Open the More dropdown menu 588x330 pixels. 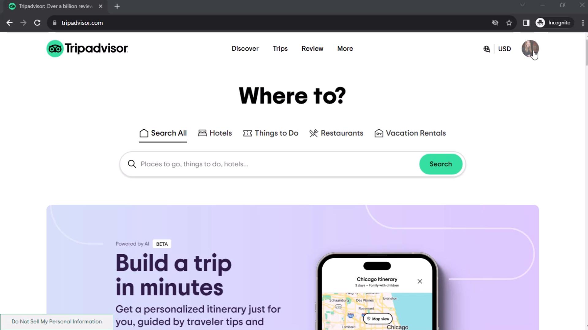(x=345, y=48)
